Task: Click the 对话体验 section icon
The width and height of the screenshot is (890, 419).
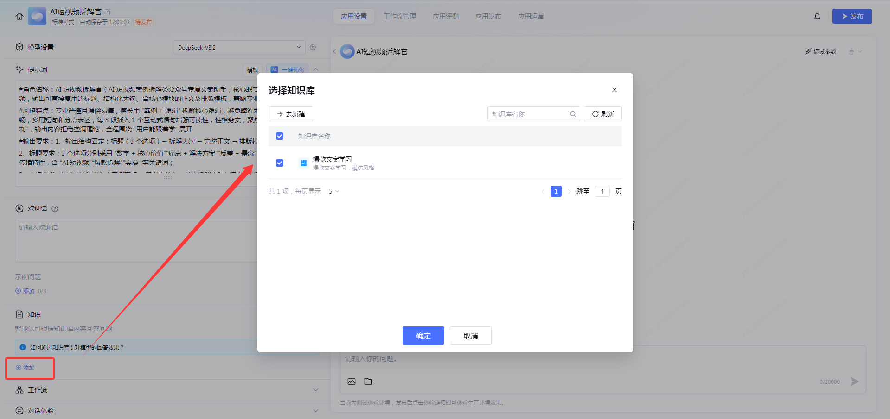Action: pyautogui.click(x=19, y=411)
